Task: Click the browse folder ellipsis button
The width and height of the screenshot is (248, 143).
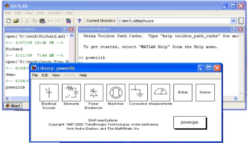Action: pos(241,21)
